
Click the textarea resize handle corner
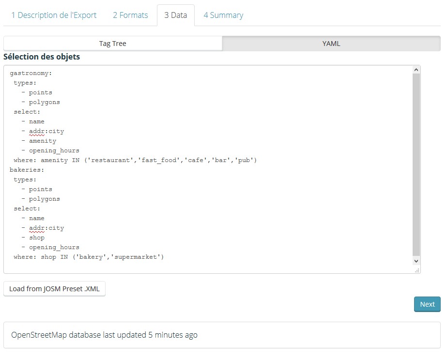pos(416,270)
